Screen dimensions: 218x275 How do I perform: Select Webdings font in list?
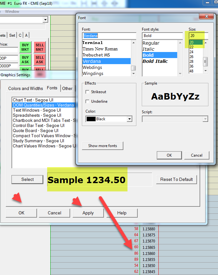click(x=106, y=68)
